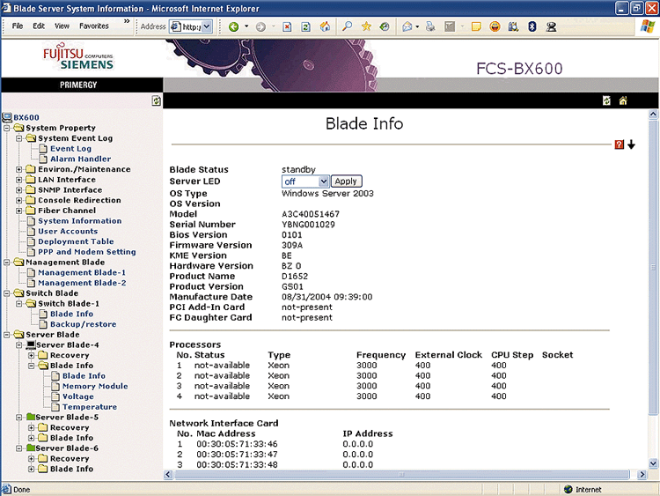Viewport: 660px width, 496px height.
Task: Click the green Server Blade-6 icon
Action: 30,448
